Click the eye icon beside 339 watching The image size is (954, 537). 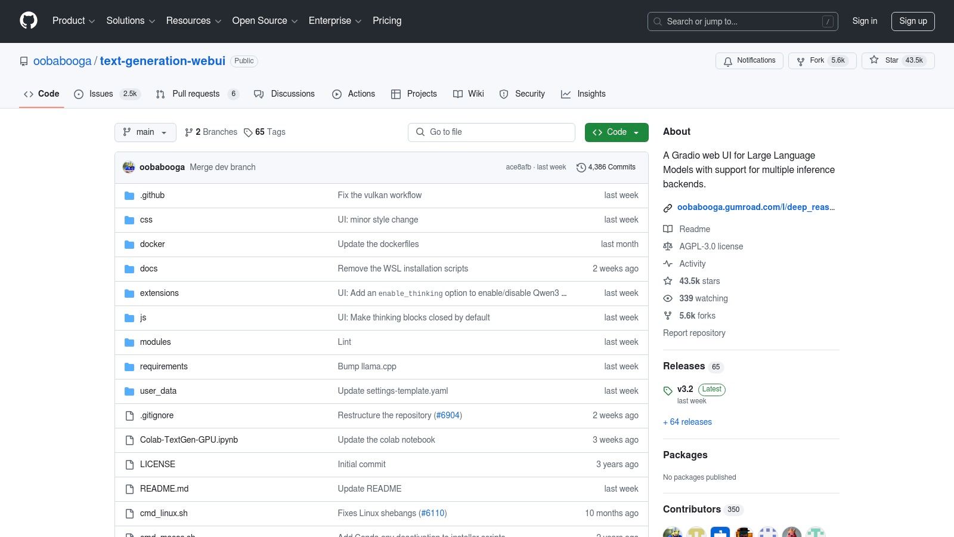coord(668,298)
